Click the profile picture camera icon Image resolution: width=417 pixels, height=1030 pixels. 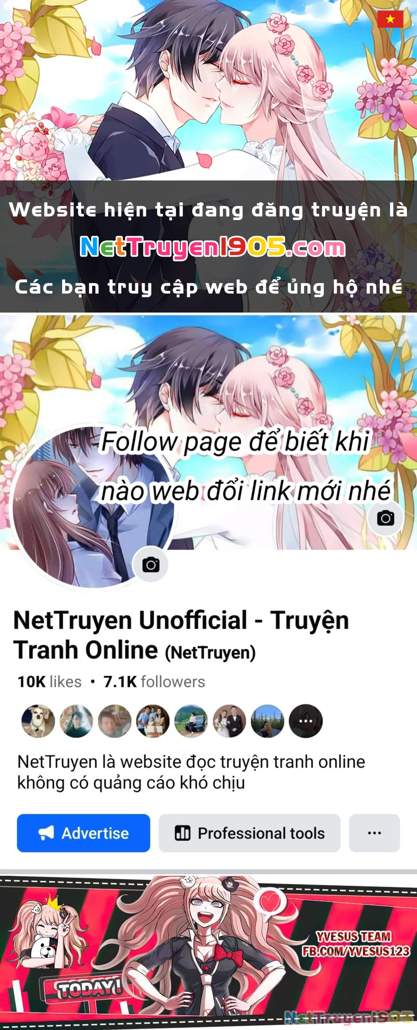tap(151, 565)
